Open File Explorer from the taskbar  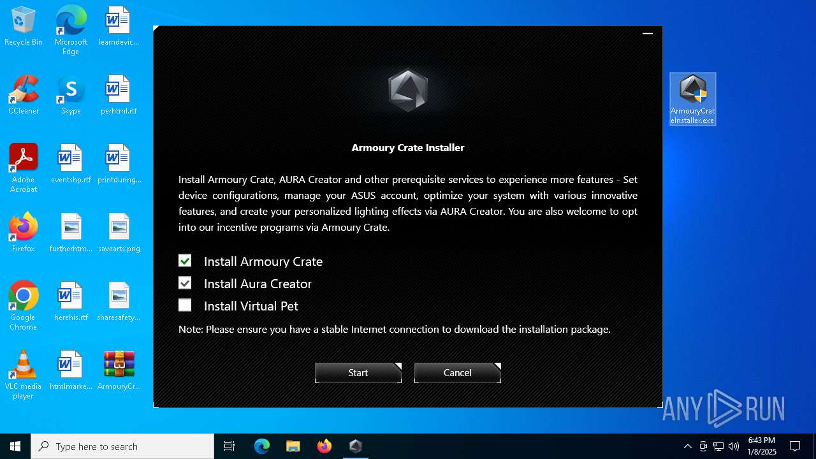coord(293,446)
